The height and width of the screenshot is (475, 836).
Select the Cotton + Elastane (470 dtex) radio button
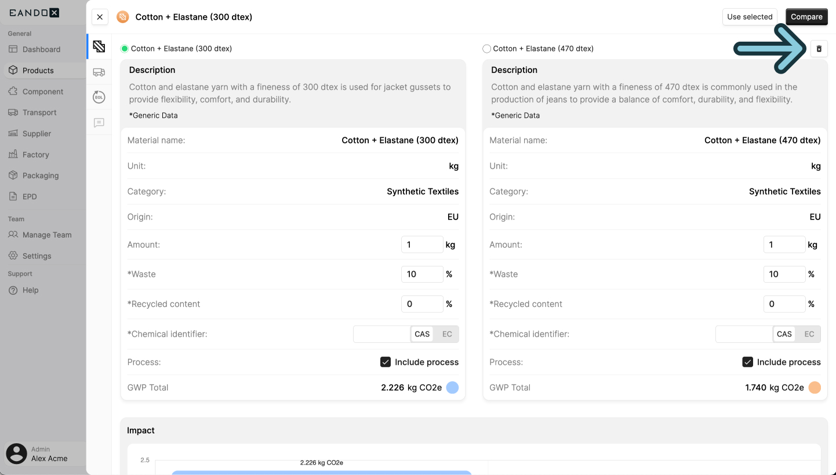pos(487,49)
